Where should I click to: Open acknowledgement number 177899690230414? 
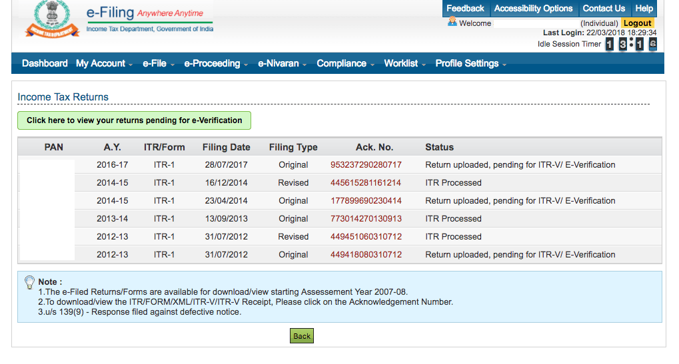tap(366, 200)
